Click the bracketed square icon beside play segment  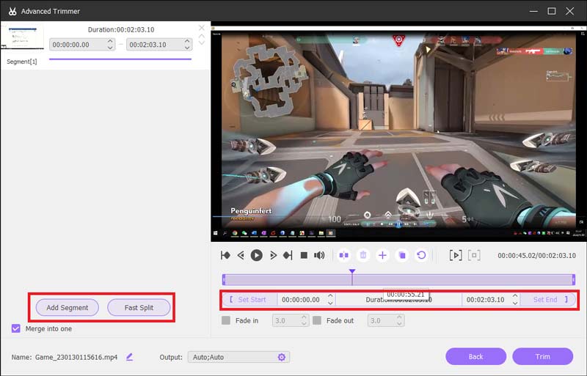(474, 256)
